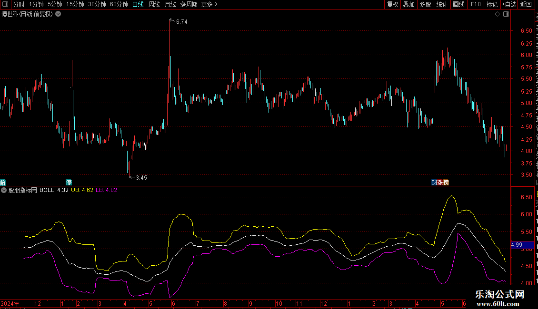This screenshot has width=538, height=309.
Task: Toggle the split-window icon in chart header
Action: pyautogui.click(x=506, y=14)
